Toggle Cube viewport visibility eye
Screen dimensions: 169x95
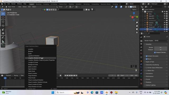click(x=165, y=29)
